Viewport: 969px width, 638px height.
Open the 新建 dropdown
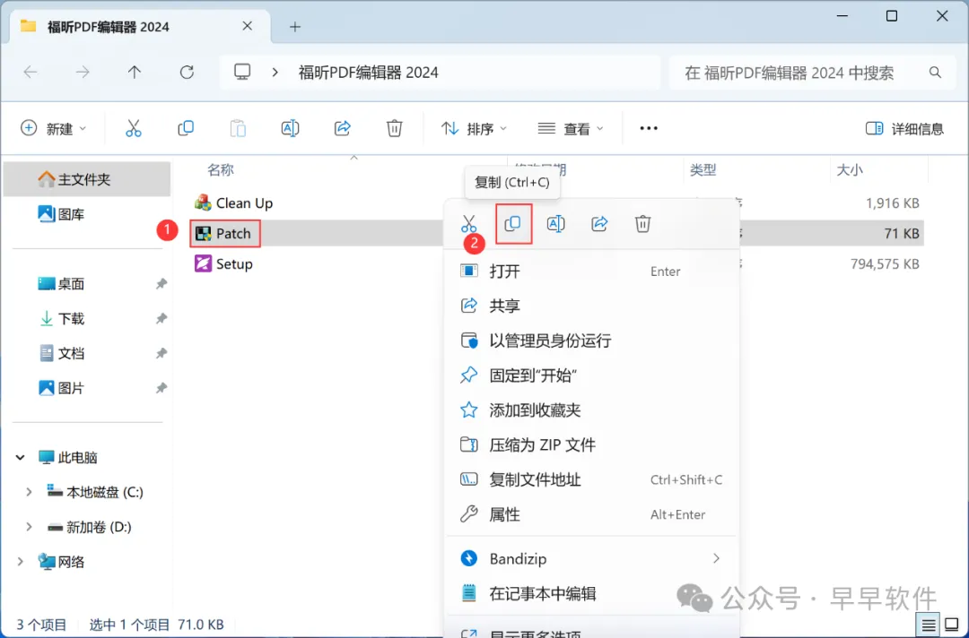pyautogui.click(x=53, y=128)
